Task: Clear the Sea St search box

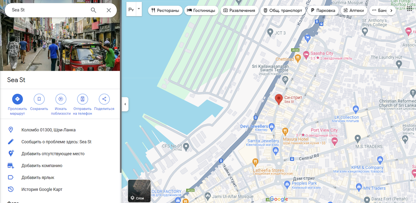Action: 109,10
